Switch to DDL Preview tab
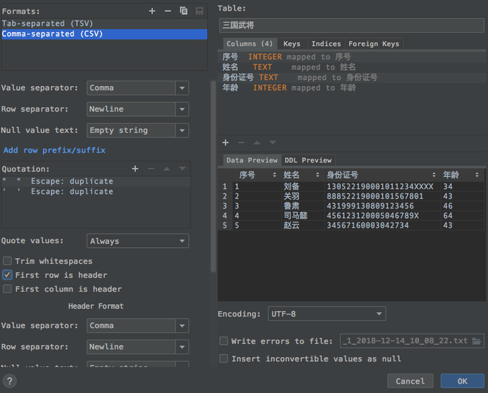The height and width of the screenshot is (393, 488). [308, 160]
